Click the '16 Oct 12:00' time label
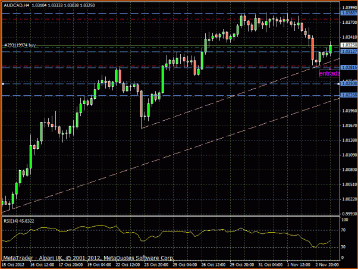358x269 pixels. [x=42, y=265]
